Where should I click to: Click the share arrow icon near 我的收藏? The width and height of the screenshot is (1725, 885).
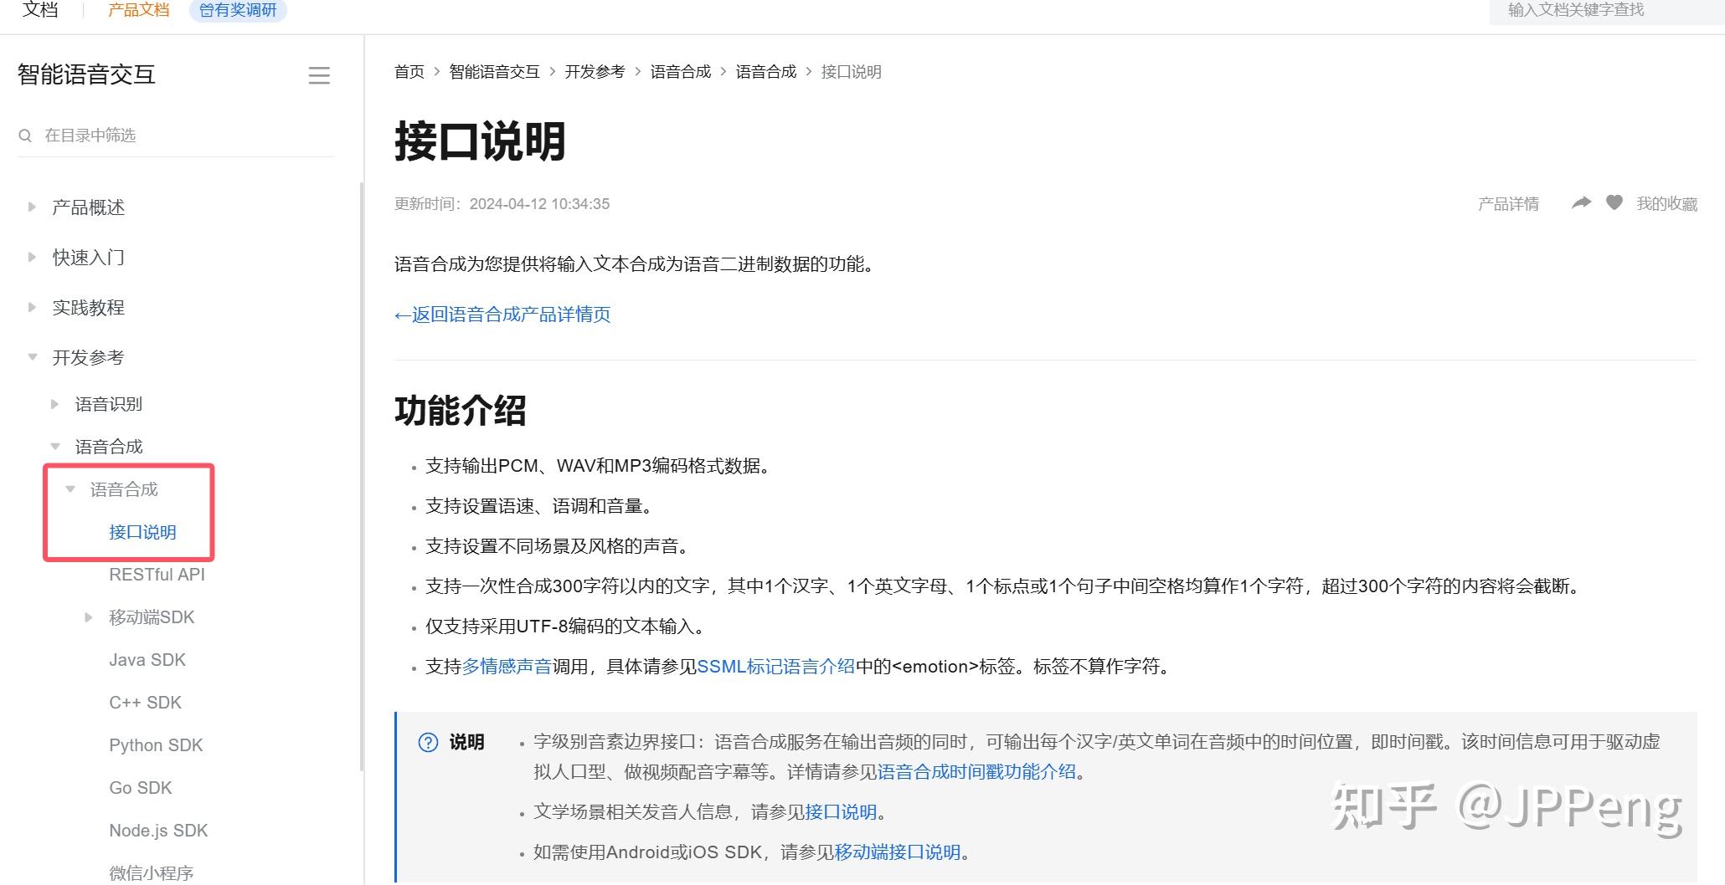point(1581,203)
